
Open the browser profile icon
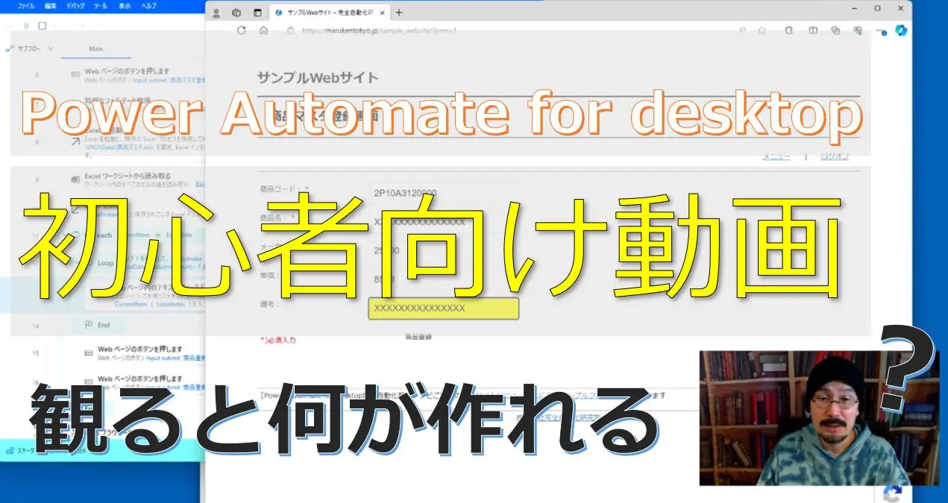(x=217, y=13)
